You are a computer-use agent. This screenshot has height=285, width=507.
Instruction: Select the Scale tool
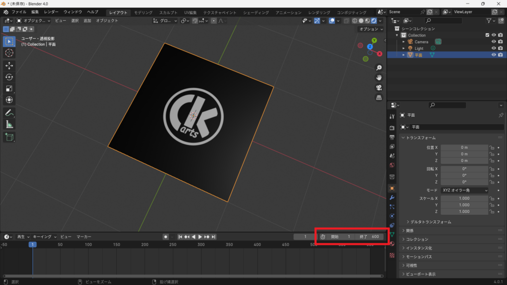point(9,89)
